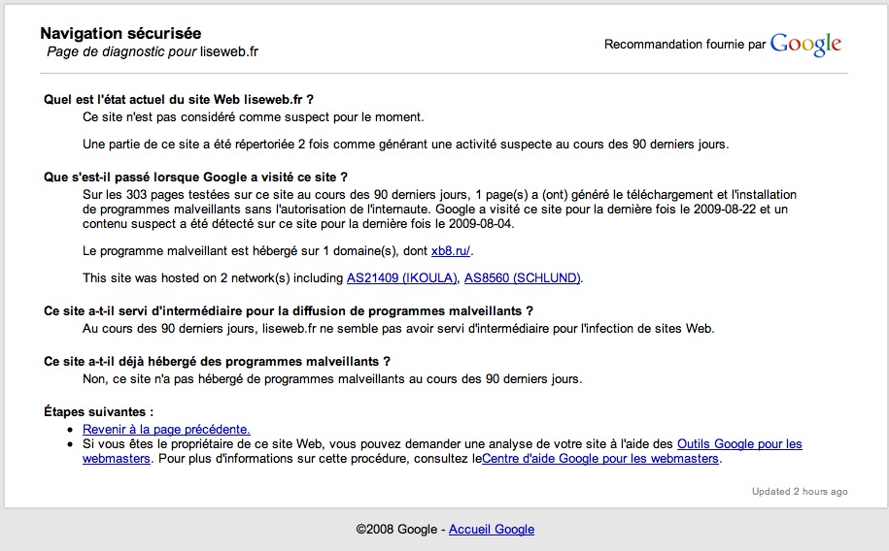This screenshot has height=551, width=889.
Task: Open 'Outils Google pour les webmasters' link
Action: coord(738,444)
